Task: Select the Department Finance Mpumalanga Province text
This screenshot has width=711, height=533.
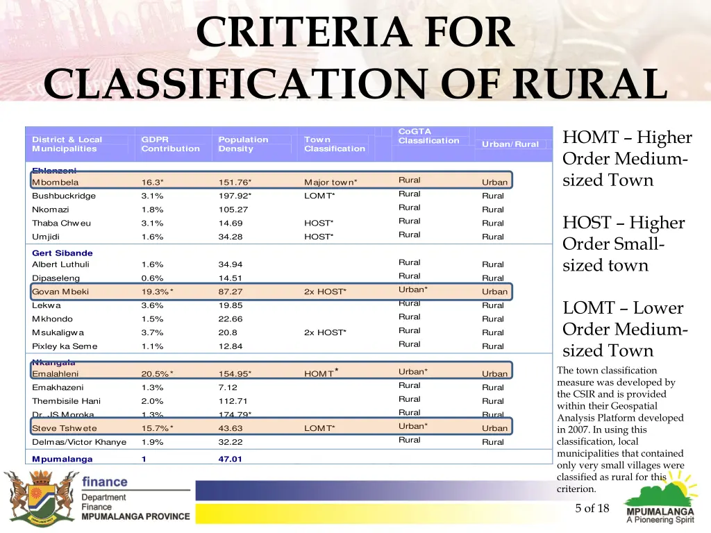Action: pos(135,498)
